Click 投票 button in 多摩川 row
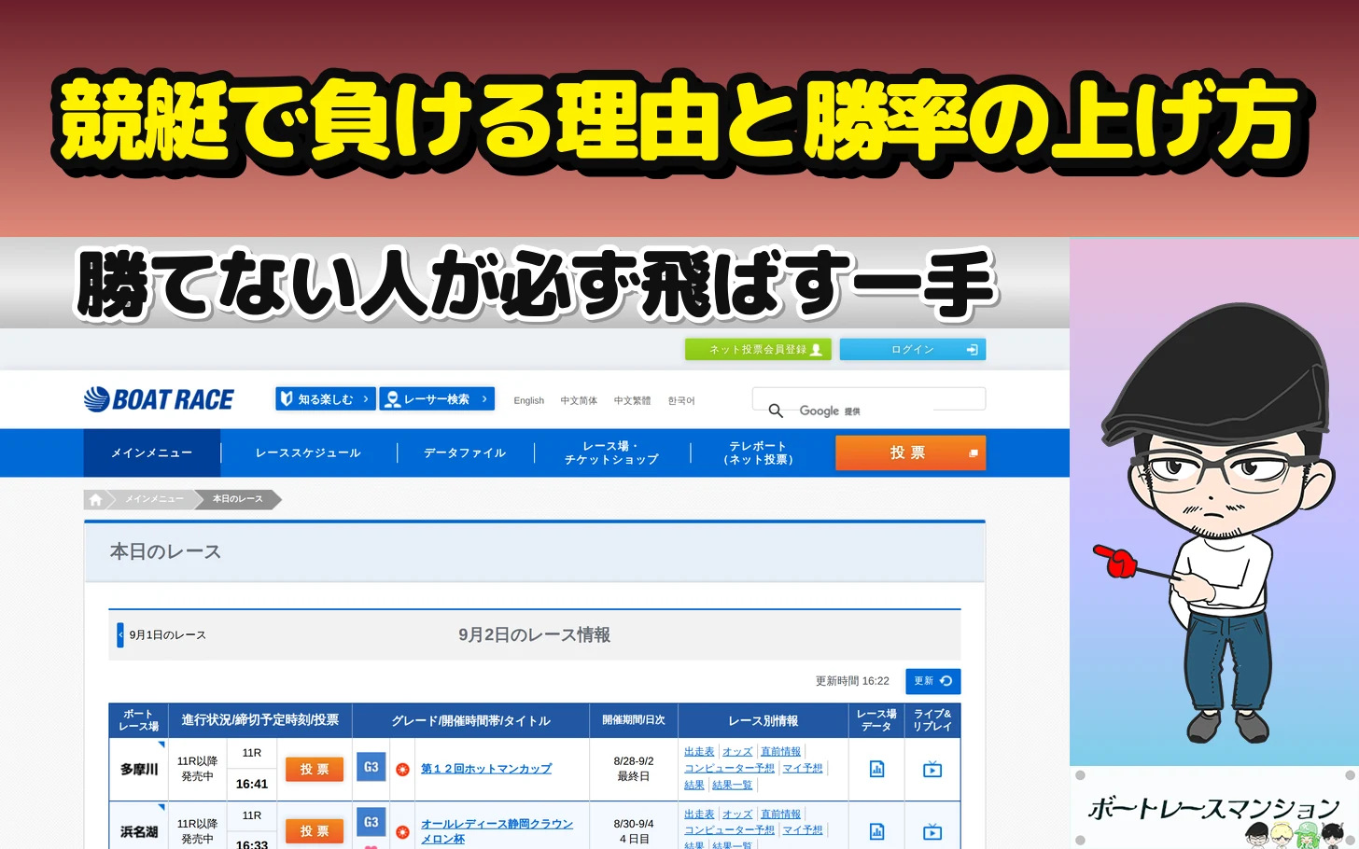1359x849 pixels. (315, 769)
